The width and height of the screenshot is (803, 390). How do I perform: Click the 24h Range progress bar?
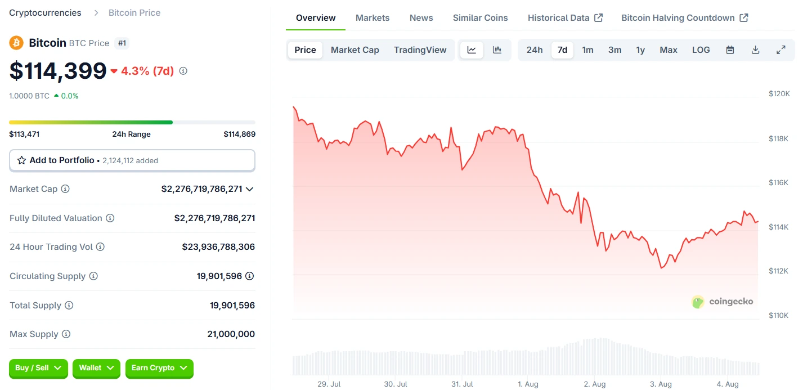click(132, 122)
